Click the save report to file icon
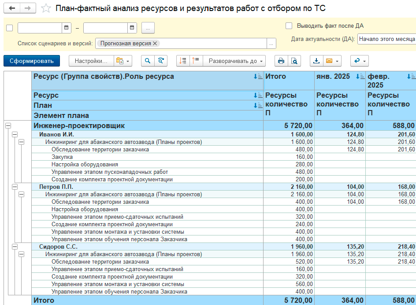Viewport: 416px width, 305px height. 316,61
